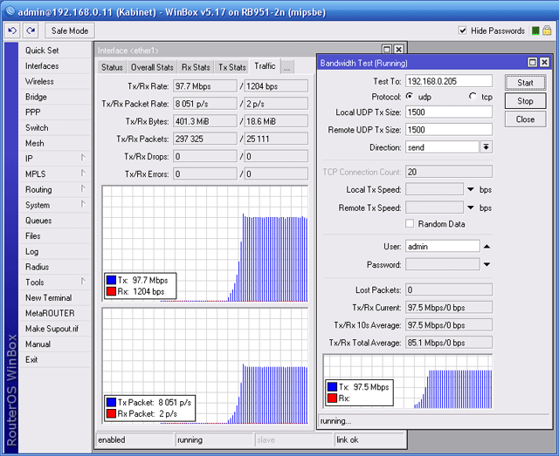Click the green connection status square
Image resolution: width=559 pixels, height=456 pixels.
pyautogui.click(x=535, y=31)
